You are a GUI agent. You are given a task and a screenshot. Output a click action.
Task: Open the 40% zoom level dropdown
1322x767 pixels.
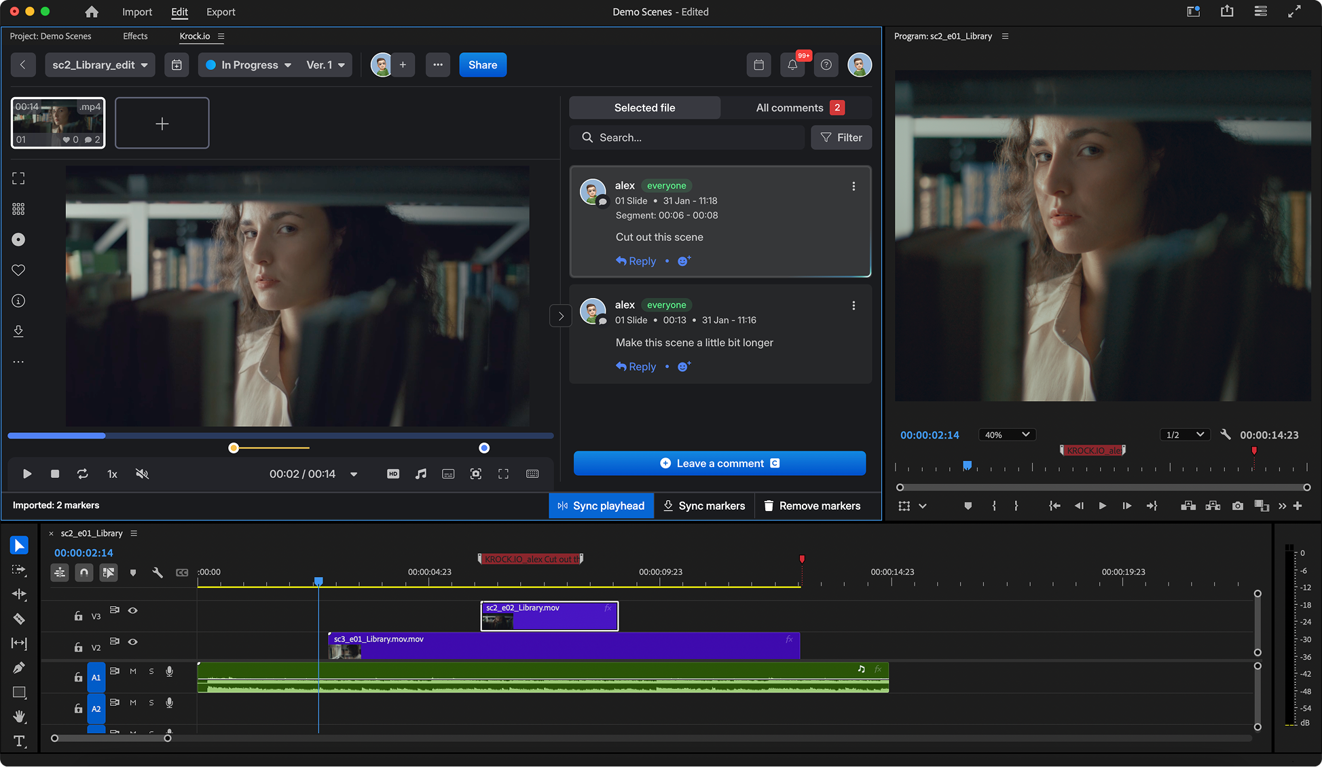coord(1007,434)
